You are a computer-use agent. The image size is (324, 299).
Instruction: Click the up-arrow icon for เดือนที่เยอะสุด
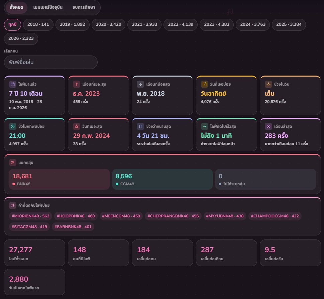point(77,84)
